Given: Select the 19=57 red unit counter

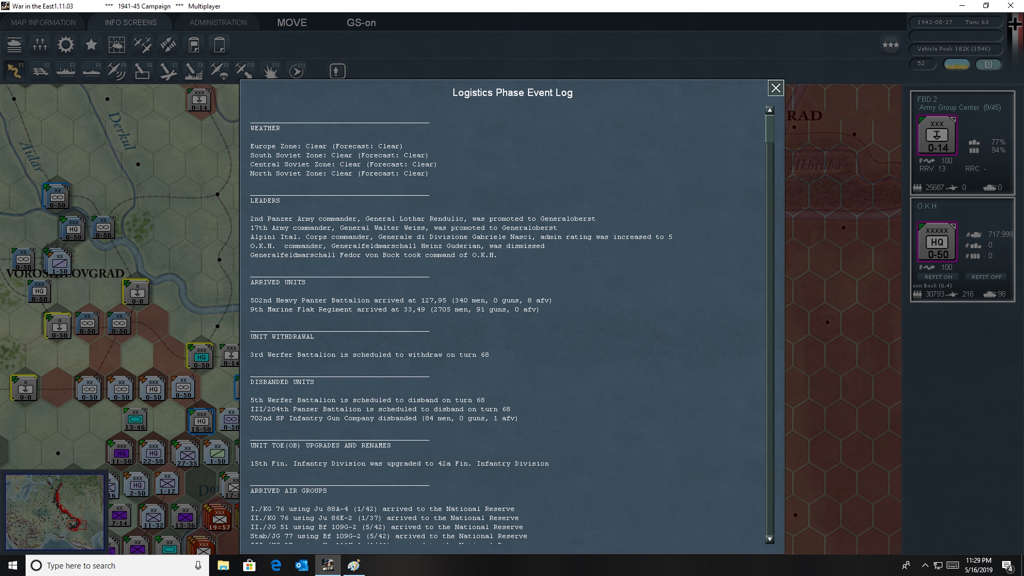Looking at the screenshot, I should point(219,517).
